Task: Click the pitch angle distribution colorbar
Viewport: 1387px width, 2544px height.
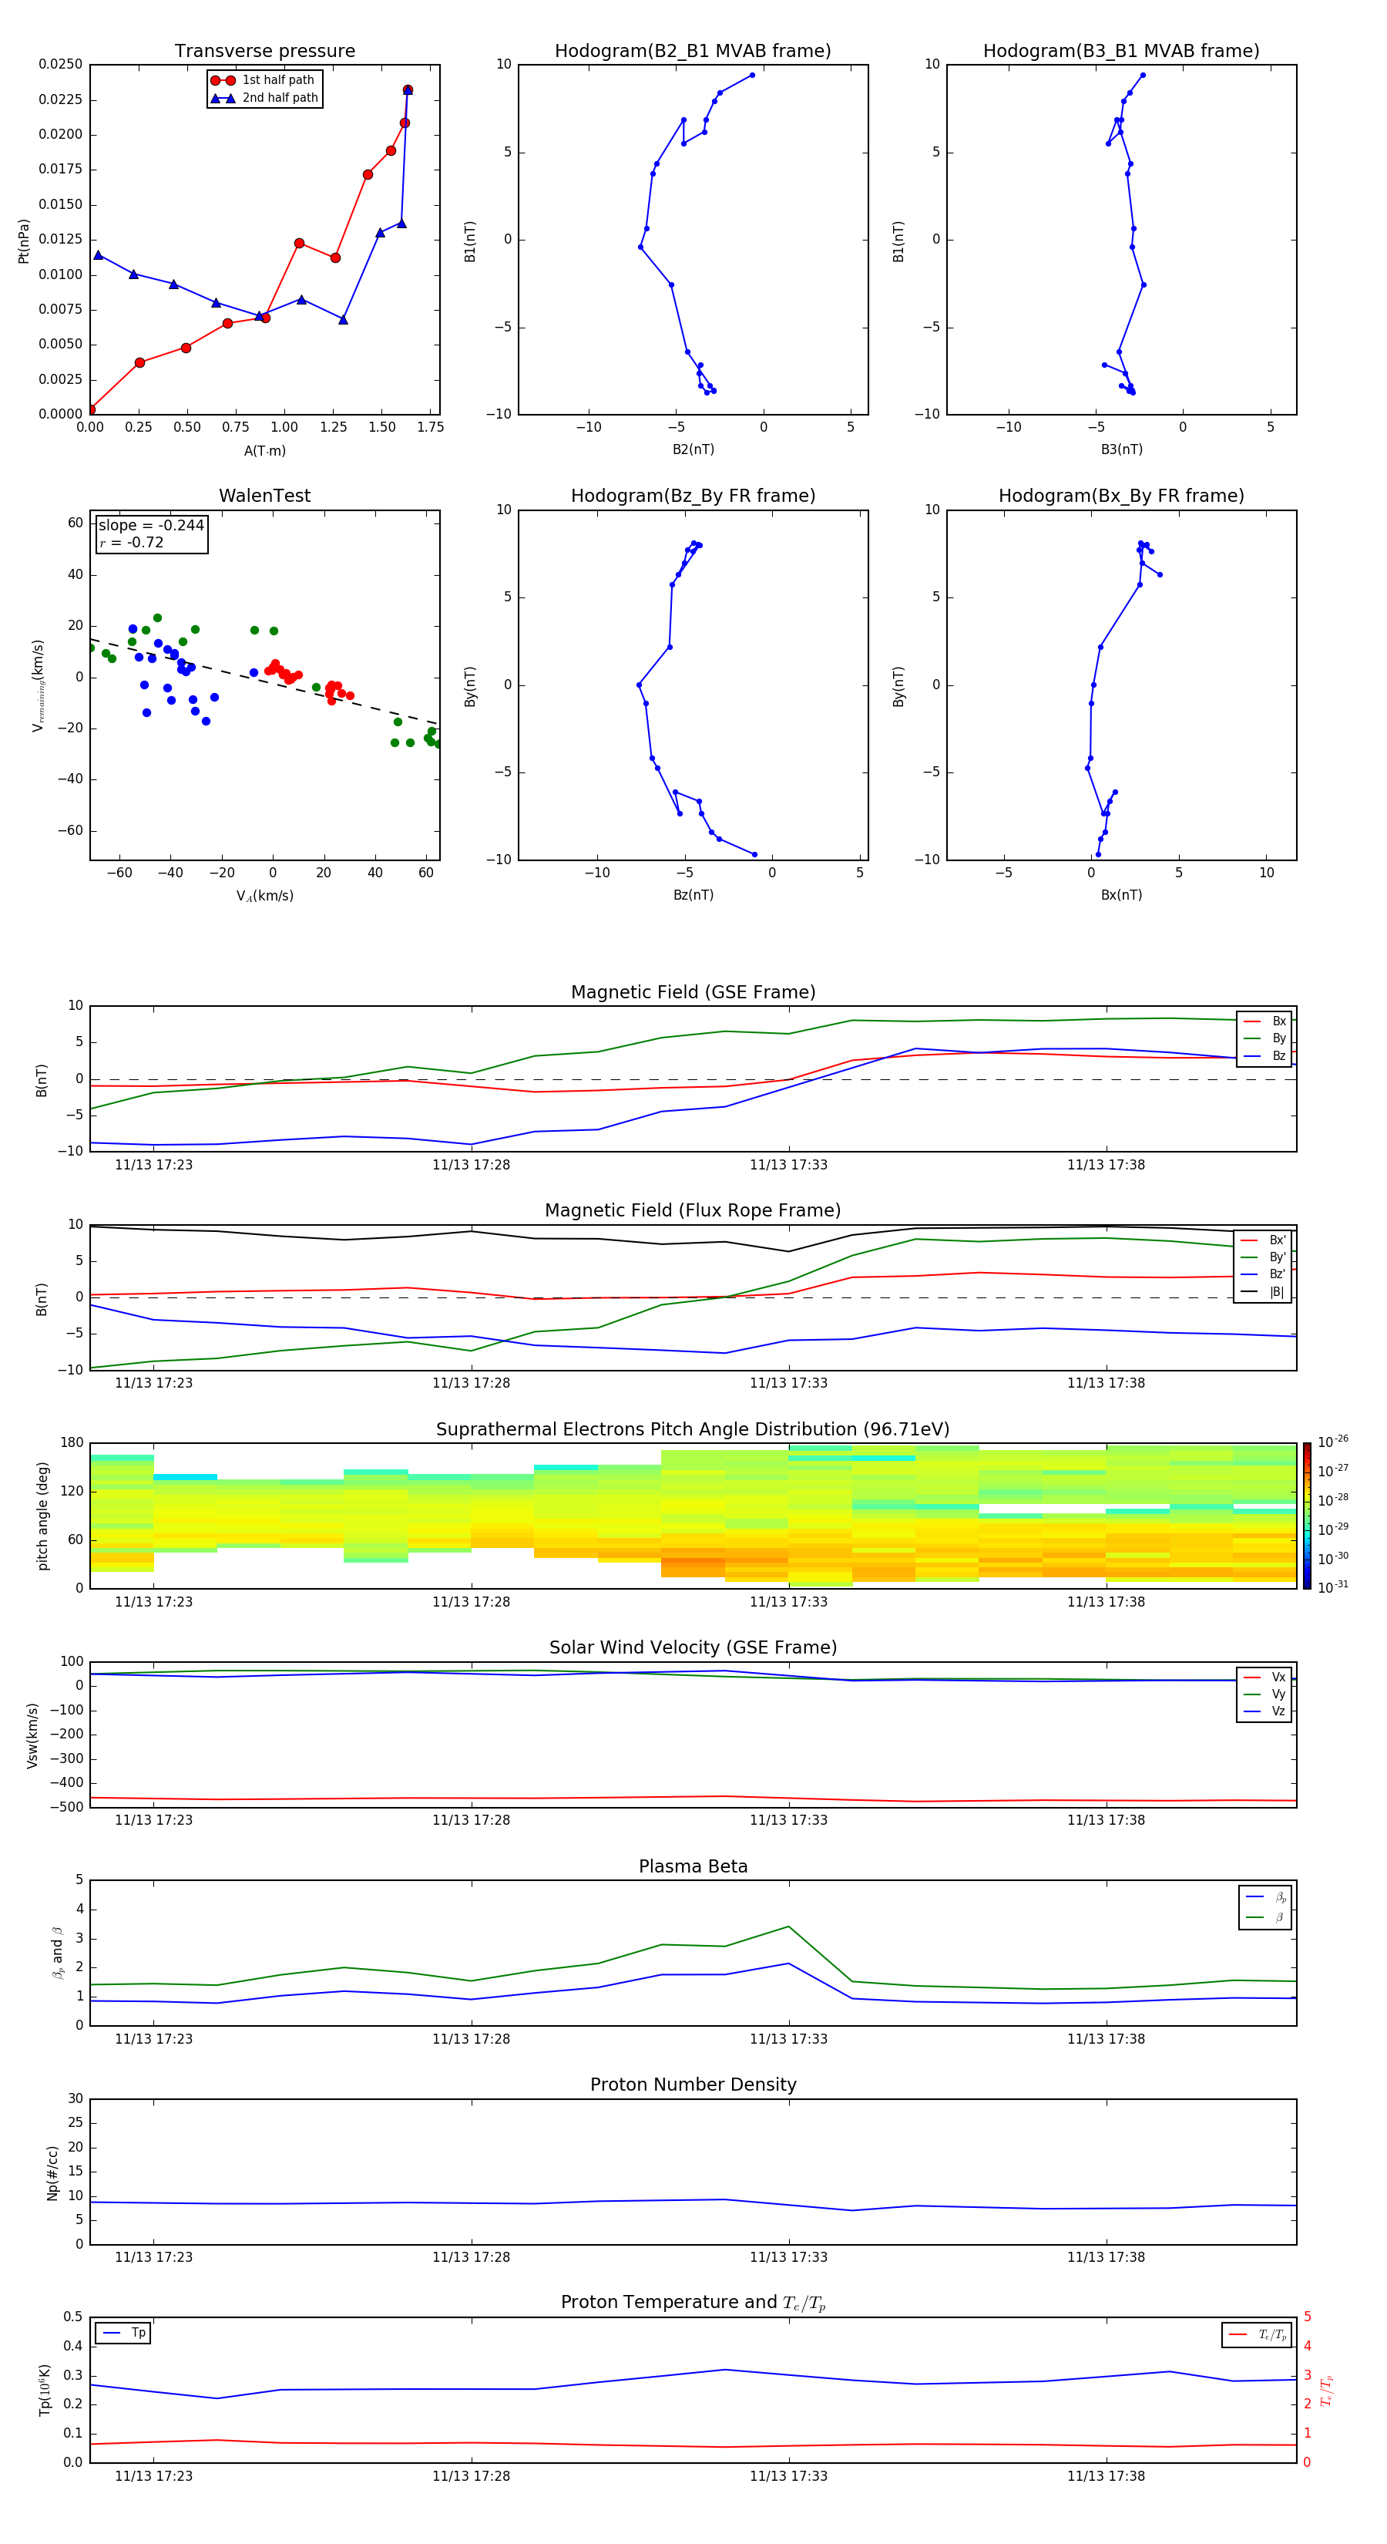Action: (x=1307, y=1516)
